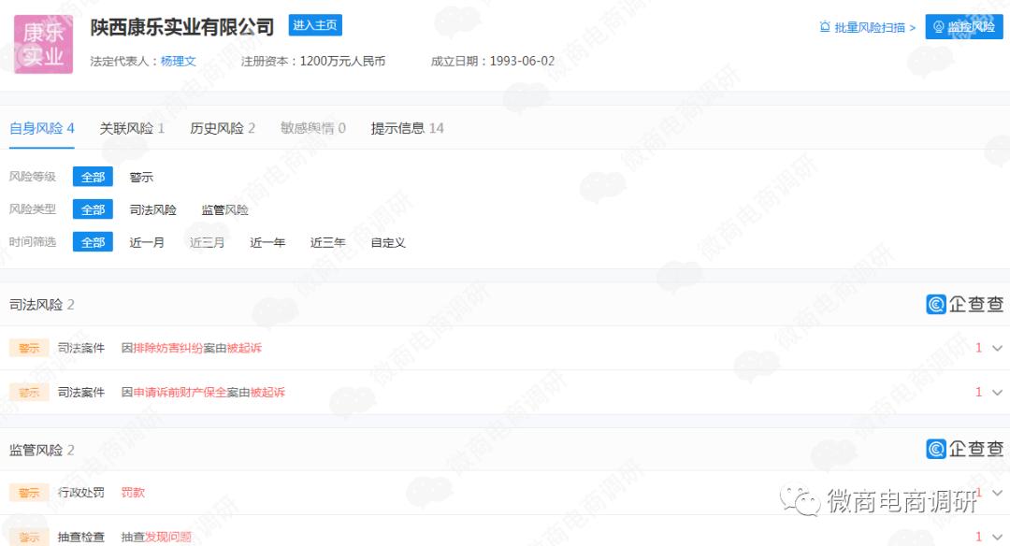Switch to the 历史风险 tab

223,128
